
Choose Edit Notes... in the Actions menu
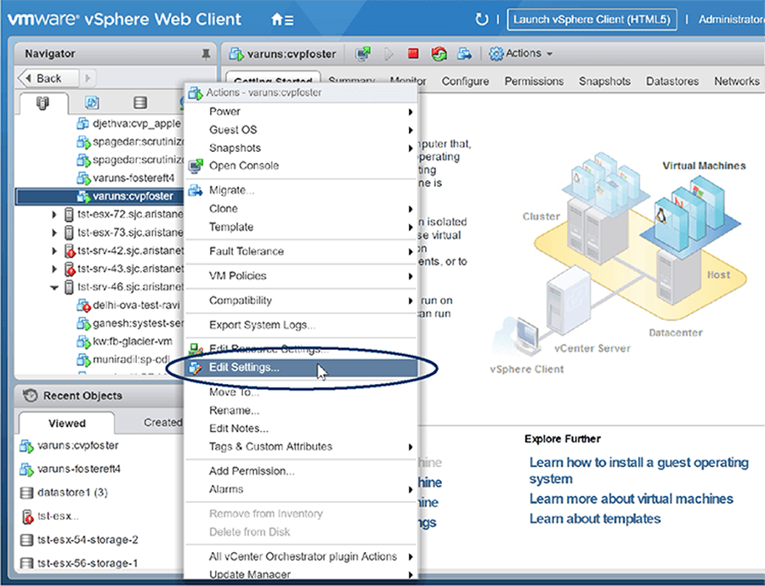[301, 429]
